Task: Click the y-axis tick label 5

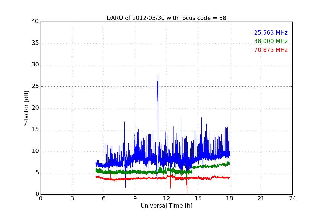Action: tap(37, 173)
